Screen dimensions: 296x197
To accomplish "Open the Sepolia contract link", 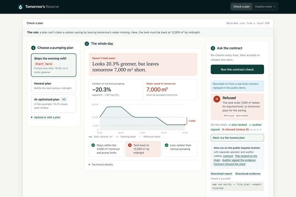I will (228, 156).
